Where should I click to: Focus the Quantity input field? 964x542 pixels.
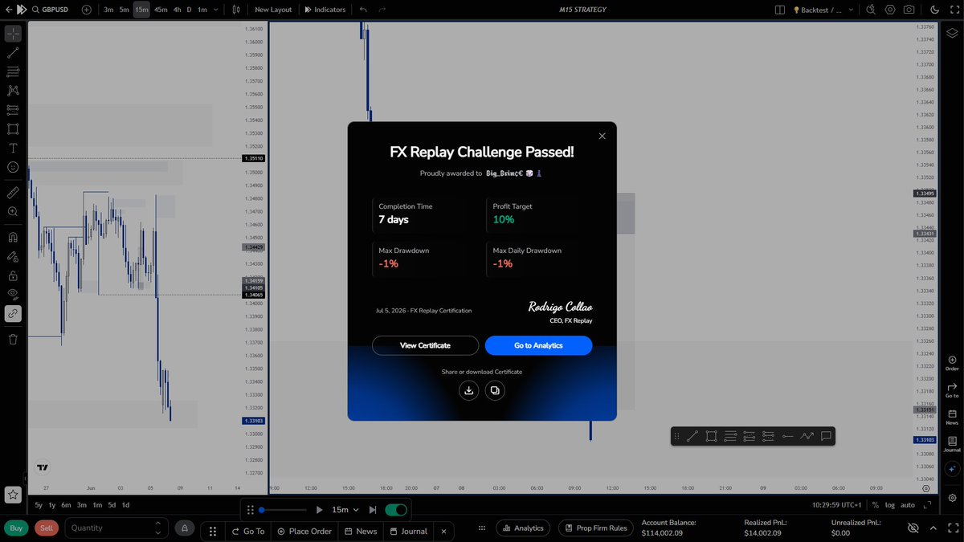(x=116, y=528)
